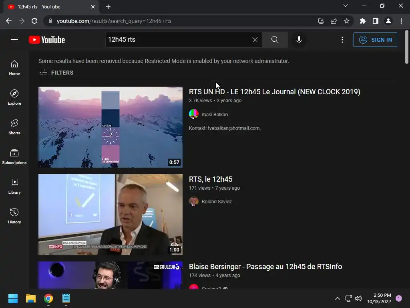Open video titled RTS UN HD - LE 12h45 Le Journal
Viewport: 410px width, 308px height.
pos(275,92)
